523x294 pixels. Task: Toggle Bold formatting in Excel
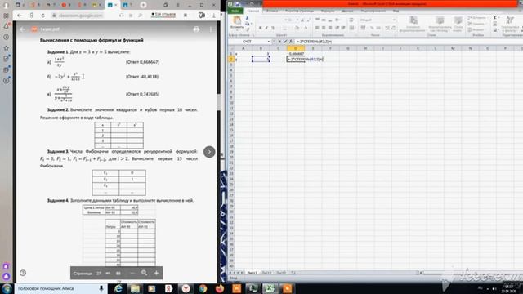point(260,28)
